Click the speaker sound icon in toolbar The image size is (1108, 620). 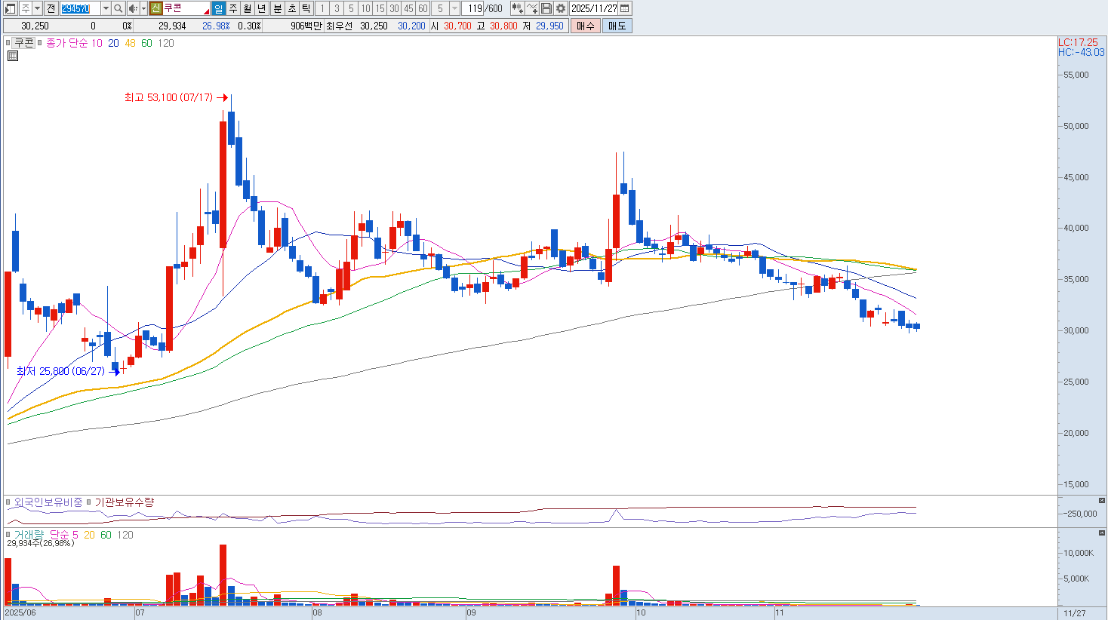point(132,8)
